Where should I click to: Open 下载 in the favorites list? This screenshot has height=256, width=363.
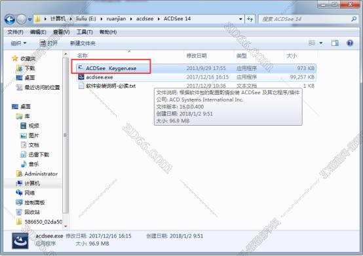point(29,68)
